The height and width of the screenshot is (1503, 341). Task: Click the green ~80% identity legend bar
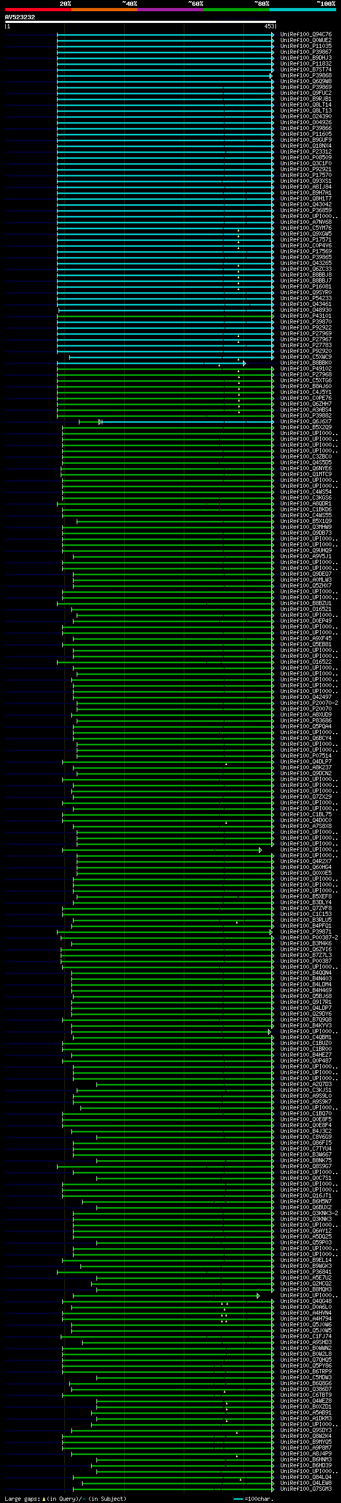pos(237,10)
